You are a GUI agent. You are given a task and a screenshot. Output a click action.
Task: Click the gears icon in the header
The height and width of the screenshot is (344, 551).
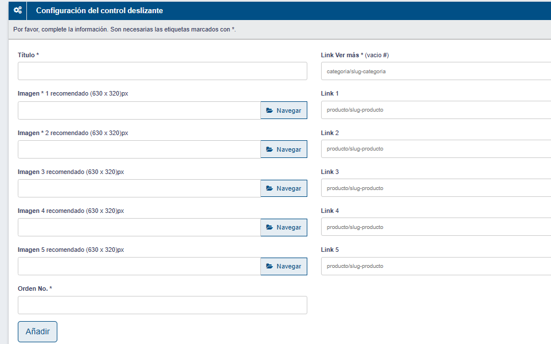(18, 10)
